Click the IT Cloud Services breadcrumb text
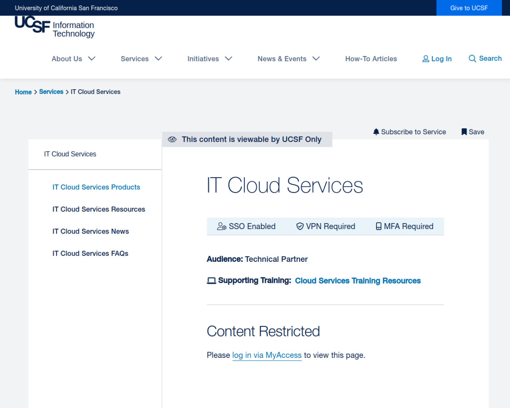 click(96, 92)
